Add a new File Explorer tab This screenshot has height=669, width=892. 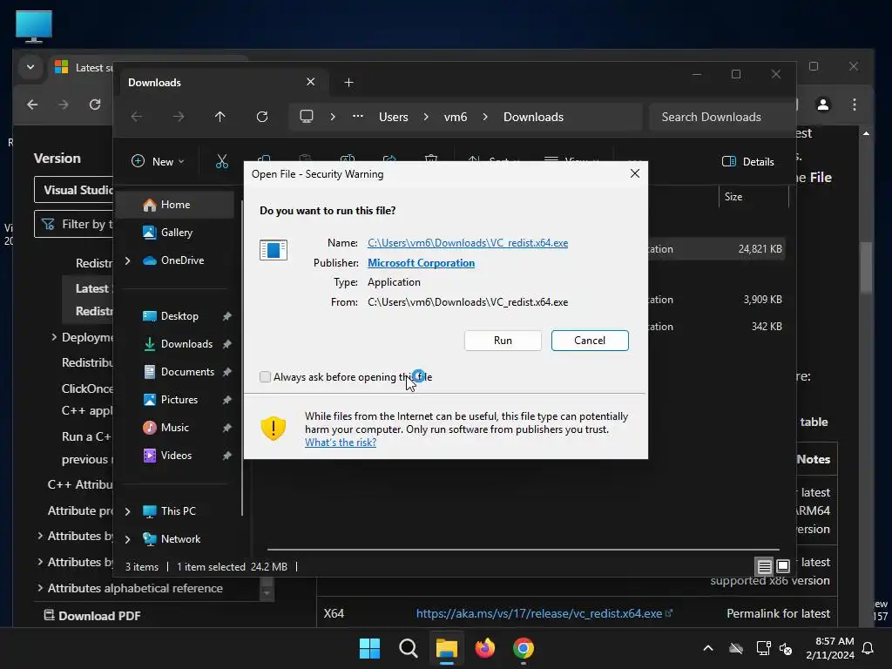[x=348, y=83]
